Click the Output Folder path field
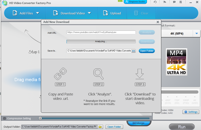The image size is (201, 130). coord(59,127)
